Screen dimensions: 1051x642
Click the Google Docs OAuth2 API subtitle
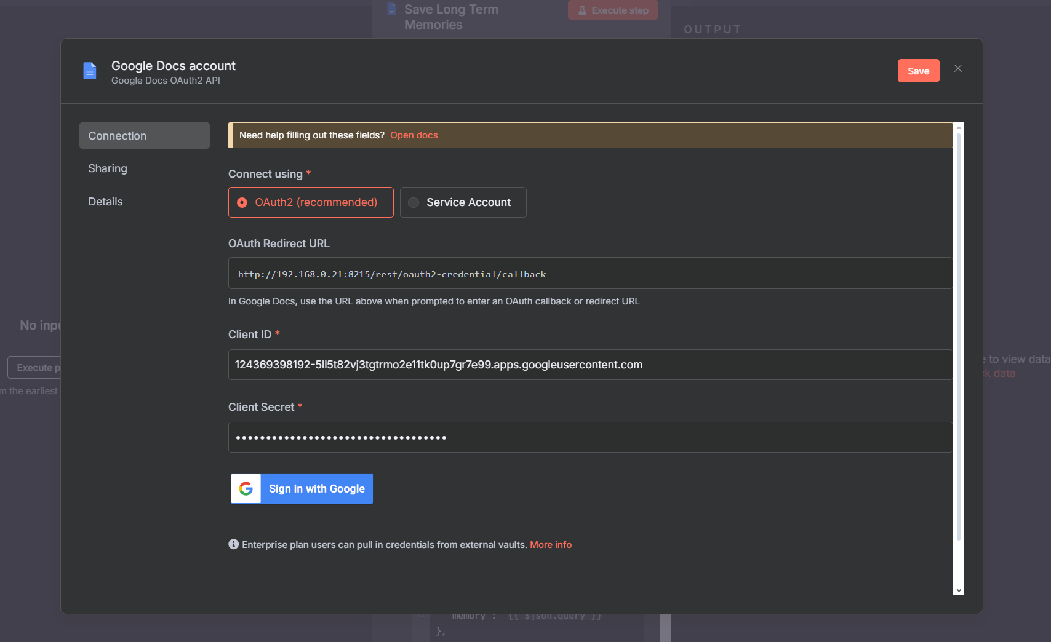click(x=166, y=81)
